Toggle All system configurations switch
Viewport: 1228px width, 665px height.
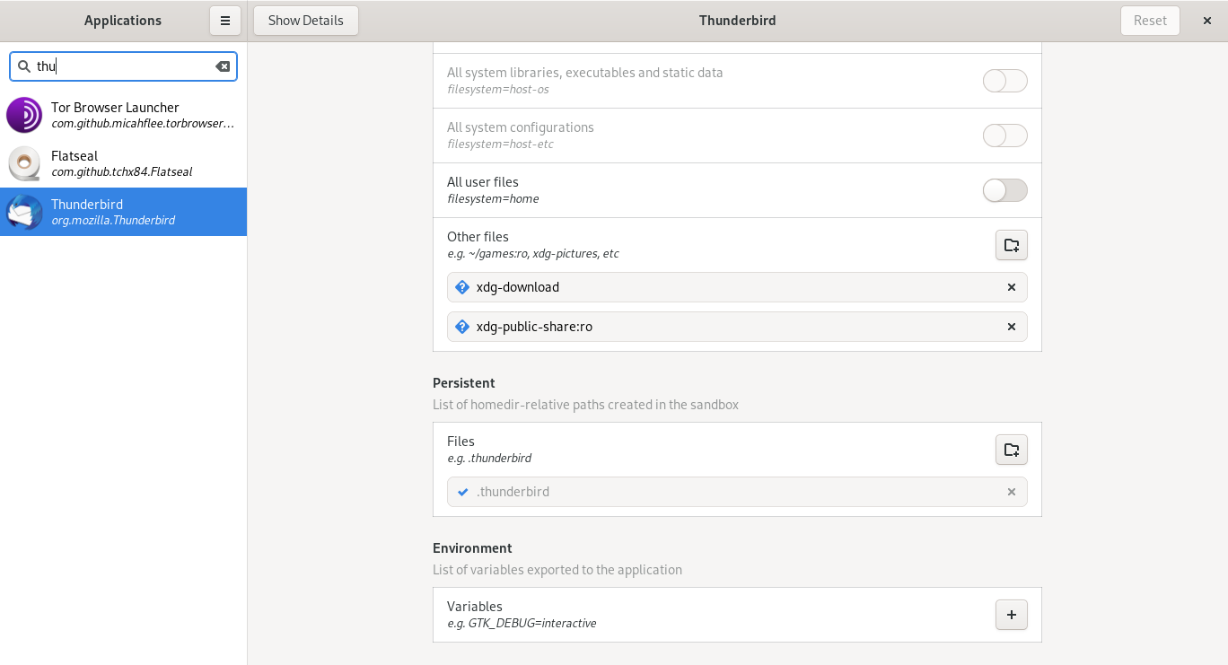(1005, 136)
